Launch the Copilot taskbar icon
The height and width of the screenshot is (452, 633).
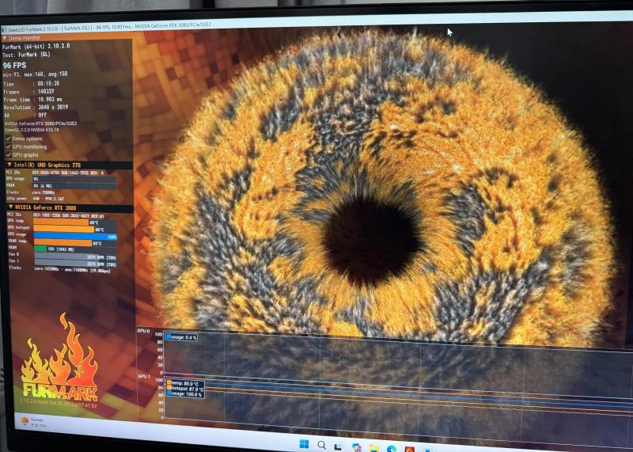click(x=357, y=447)
